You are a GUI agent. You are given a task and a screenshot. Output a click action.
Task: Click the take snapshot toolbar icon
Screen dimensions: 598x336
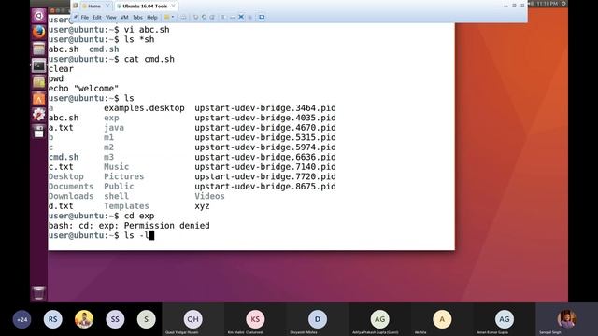pos(195,17)
